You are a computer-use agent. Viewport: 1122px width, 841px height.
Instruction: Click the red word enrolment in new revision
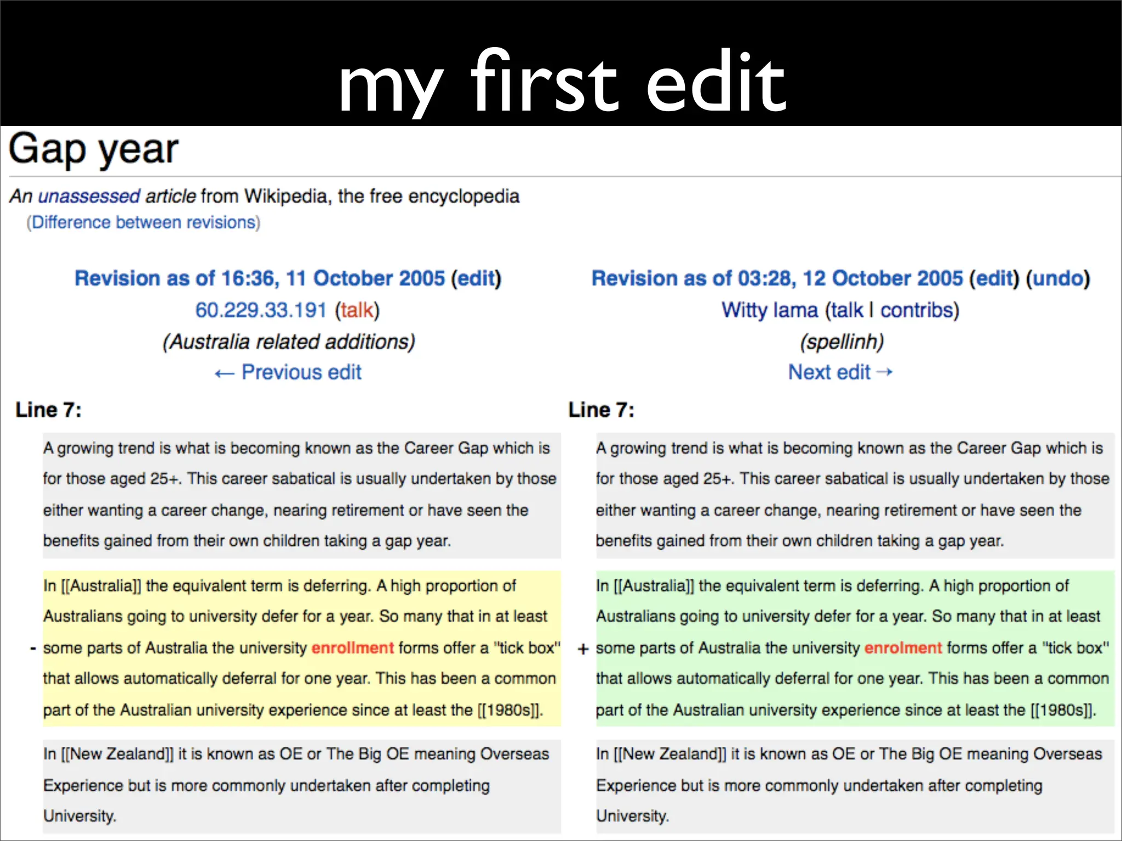[x=903, y=648]
